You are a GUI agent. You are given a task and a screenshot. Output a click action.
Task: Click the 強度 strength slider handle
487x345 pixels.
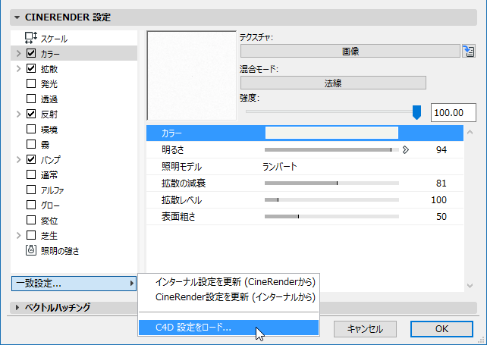click(416, 112)
